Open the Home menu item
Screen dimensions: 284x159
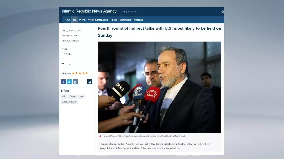[67, 20]
